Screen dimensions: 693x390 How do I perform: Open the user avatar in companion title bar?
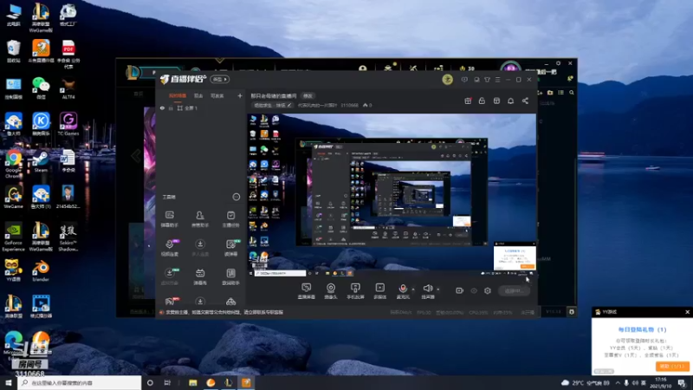pos(447,80)
